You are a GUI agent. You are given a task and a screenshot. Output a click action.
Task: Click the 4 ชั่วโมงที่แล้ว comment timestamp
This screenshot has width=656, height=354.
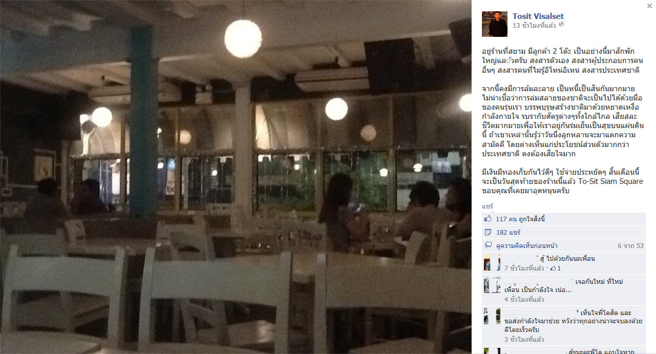pyautogui.click(x=524, y=299)
